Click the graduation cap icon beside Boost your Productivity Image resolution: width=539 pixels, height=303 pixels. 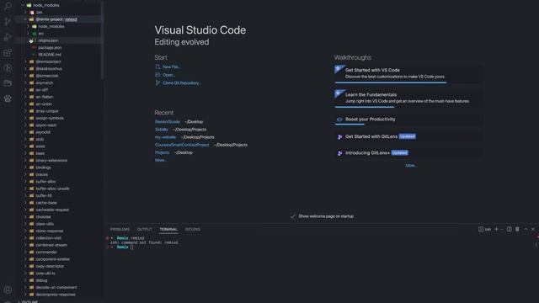pyautogui.click(x=339, y=120)
